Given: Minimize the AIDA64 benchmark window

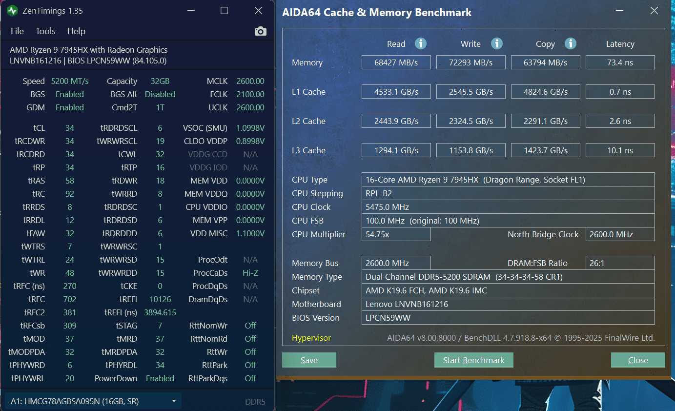Looking at the screenshot, I should [620, 10].
